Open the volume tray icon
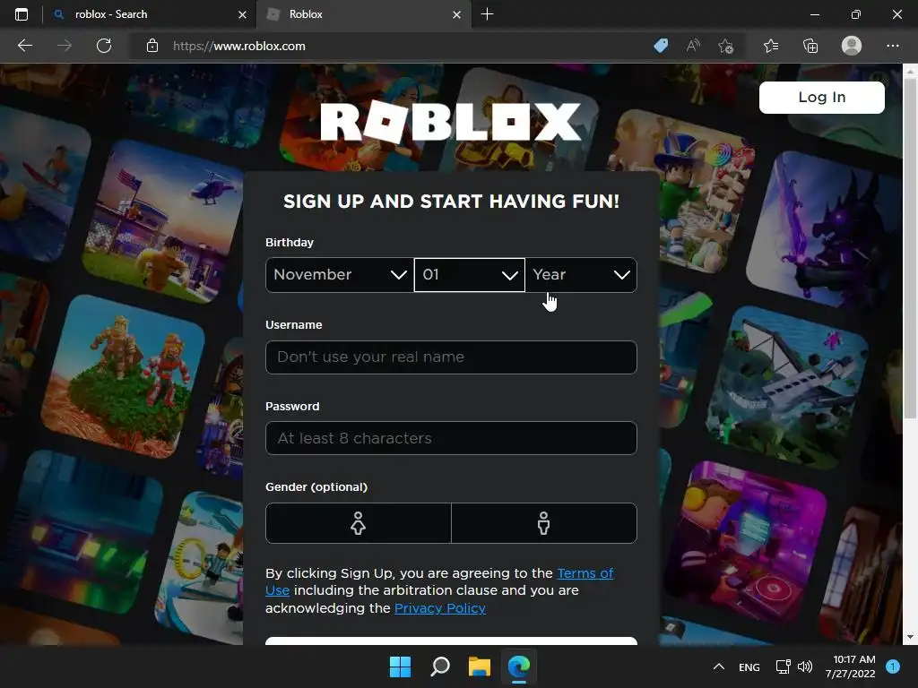Screen dimensions: 918x688 (x=805, y=666)
